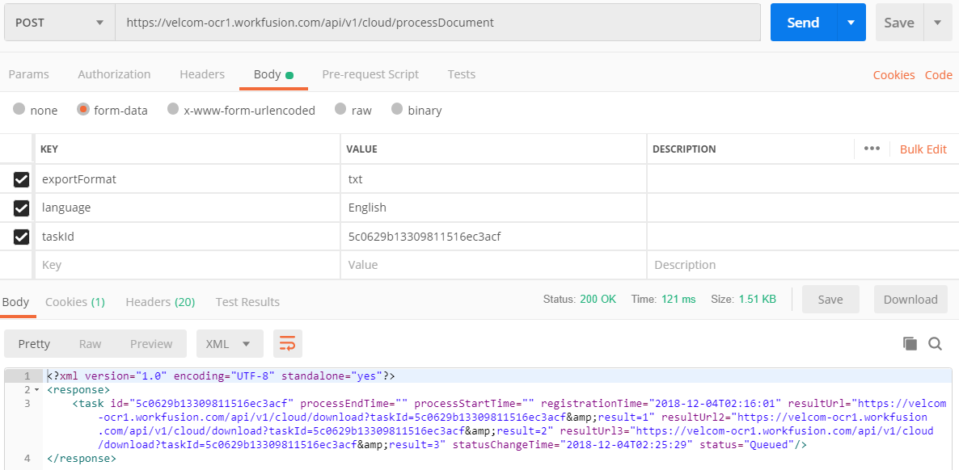Open the POST method dropdown
Image resolution: width=959 pixels, height=470 pixels.
(x=59, y=23)
